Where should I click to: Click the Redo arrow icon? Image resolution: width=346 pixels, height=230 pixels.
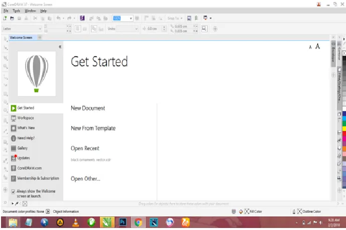coord(69,18)
